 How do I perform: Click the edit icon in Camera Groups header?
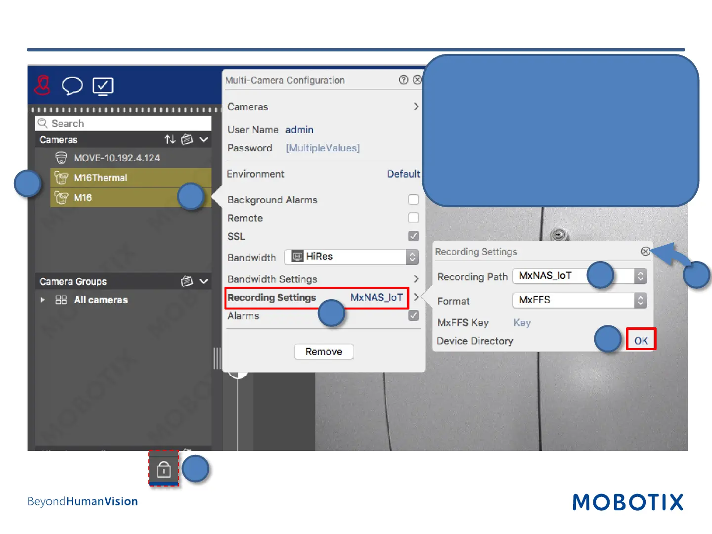pyautogui.click(x=187, y=281)
